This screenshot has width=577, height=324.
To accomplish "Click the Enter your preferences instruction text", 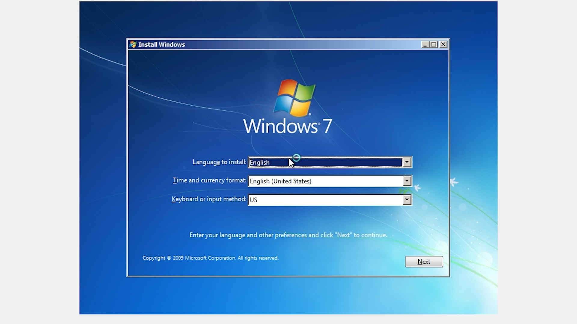I will pos(288,235).
